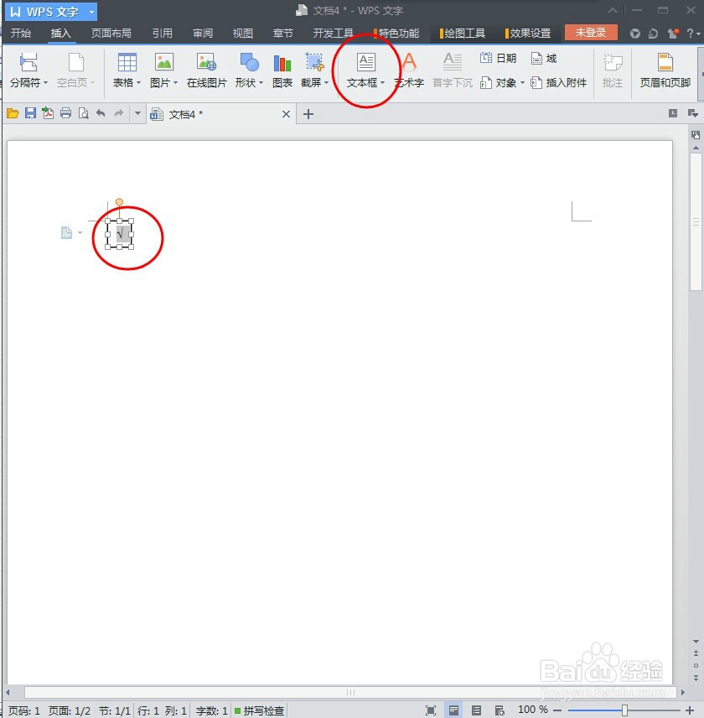The image size is (704, 718).
Task: Click the 文本框 text box icon
Action: (x=366, y=62)
